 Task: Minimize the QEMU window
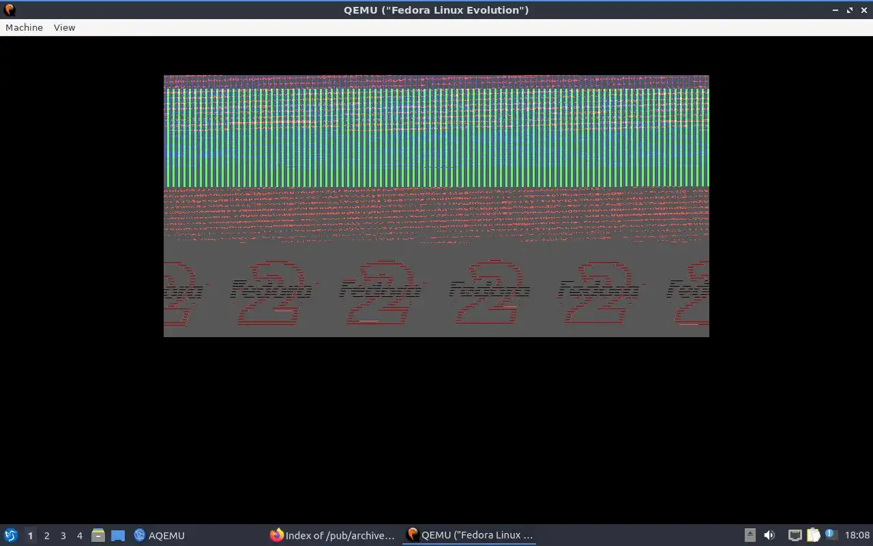pyautogui.click(x=836, y=10)
